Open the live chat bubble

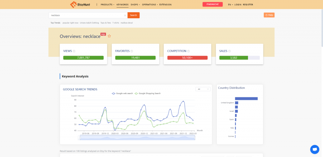(x=314, y=149)
